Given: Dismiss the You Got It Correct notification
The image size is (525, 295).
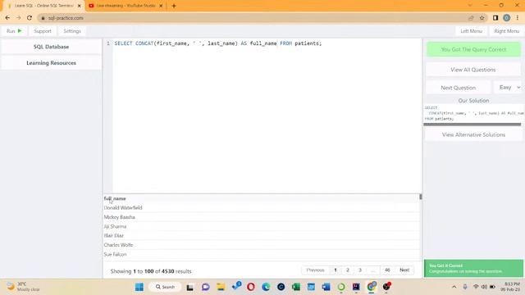Looking at the screenshot, I should [x=473, y=268].
